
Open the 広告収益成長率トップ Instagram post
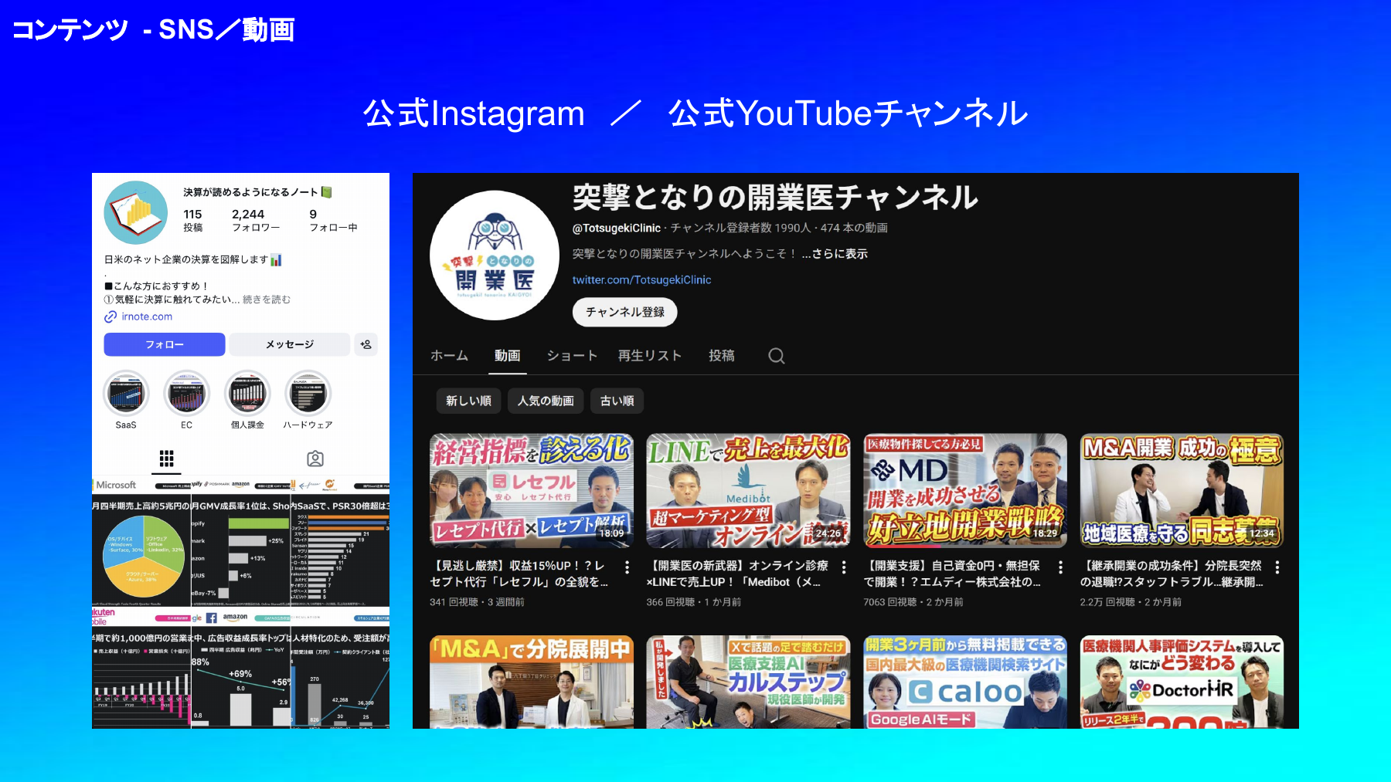[x=240, y=668]
